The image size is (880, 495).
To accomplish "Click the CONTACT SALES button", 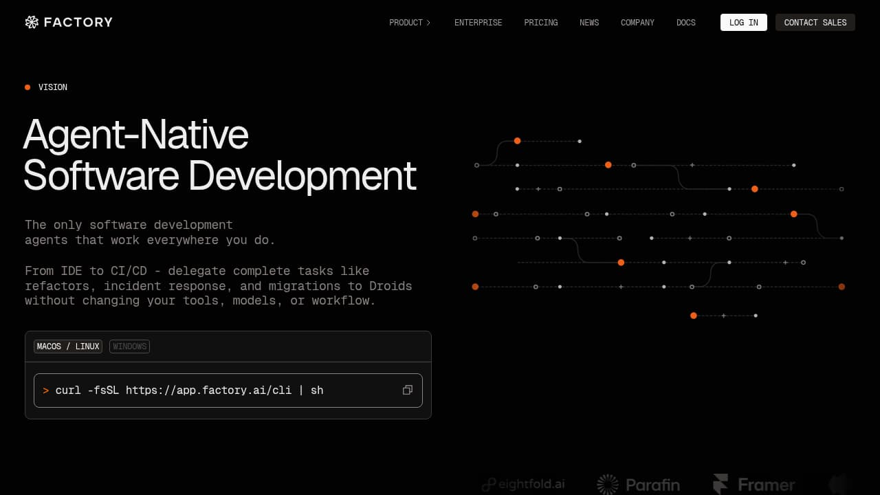I will coord(815,22).
